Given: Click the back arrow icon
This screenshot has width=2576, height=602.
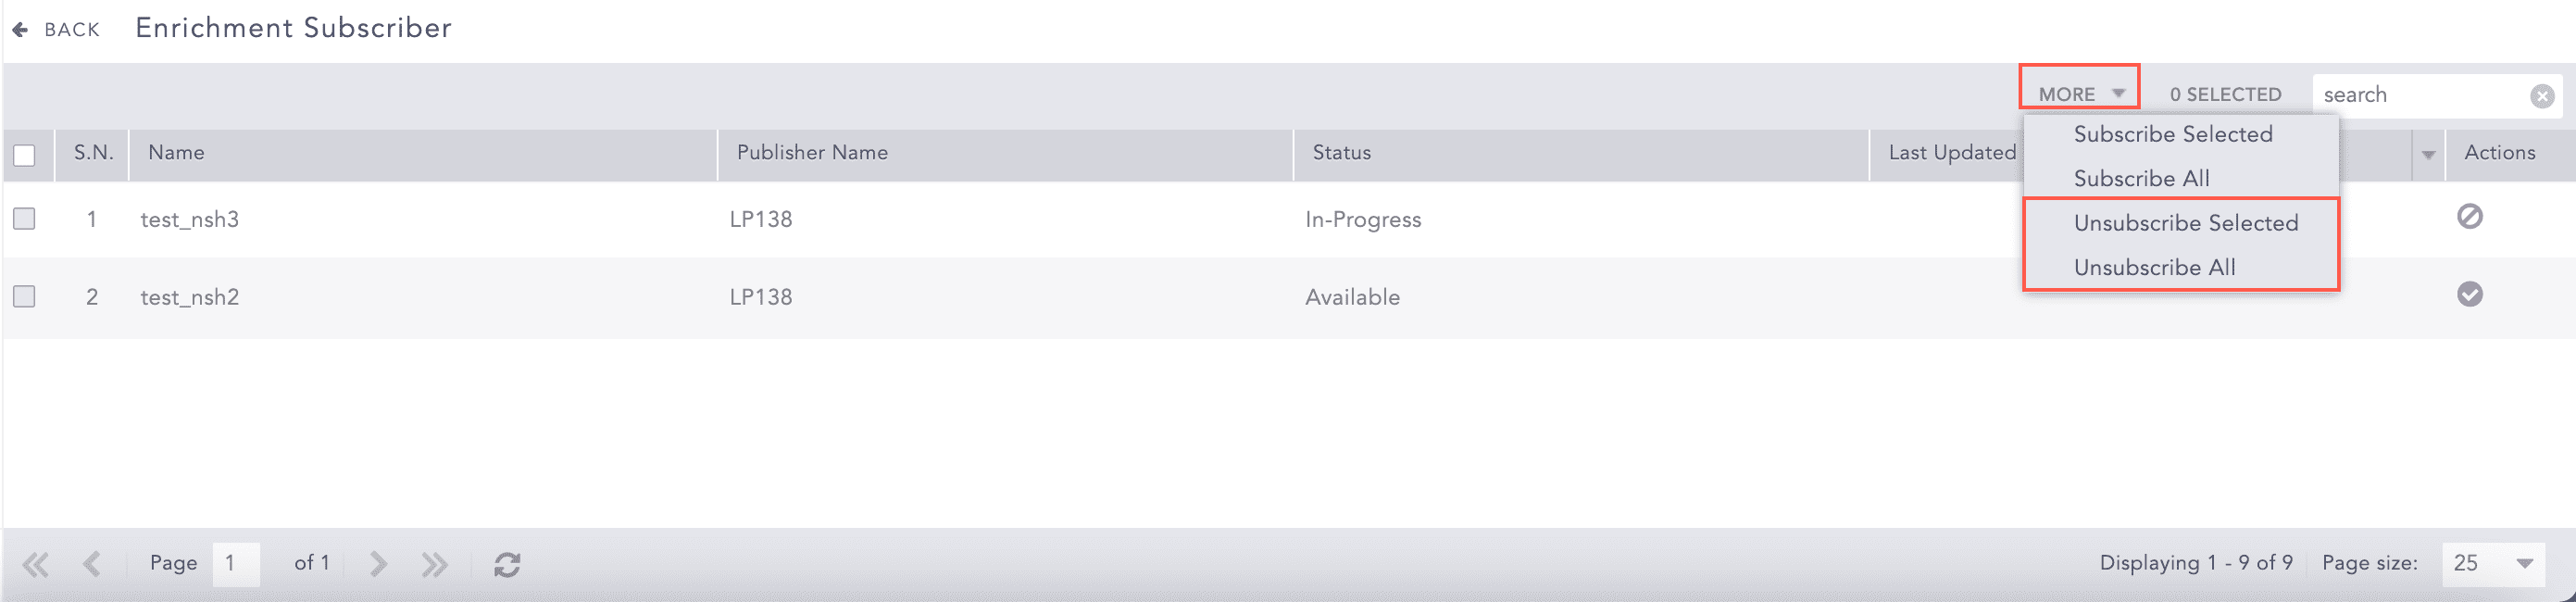Looking at the screenshot, I should (x=20, y=30).
